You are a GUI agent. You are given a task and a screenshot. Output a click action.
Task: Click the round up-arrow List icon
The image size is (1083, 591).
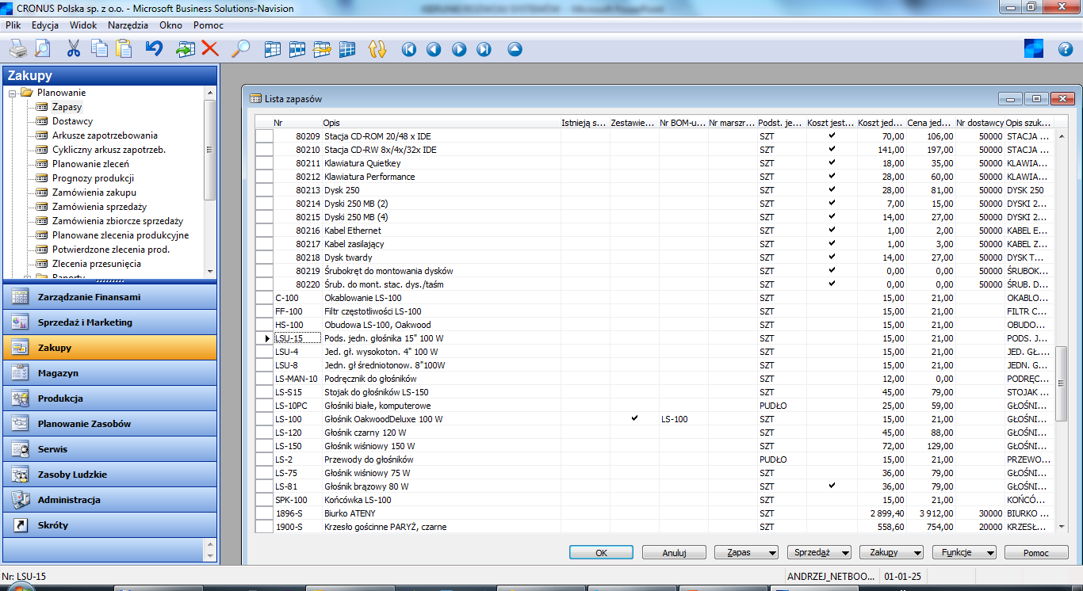[x=515, y=49]
